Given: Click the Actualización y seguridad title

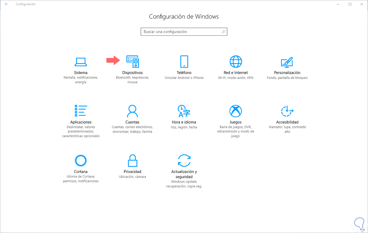Looking at the screenshot, I should tap(184, 174).
